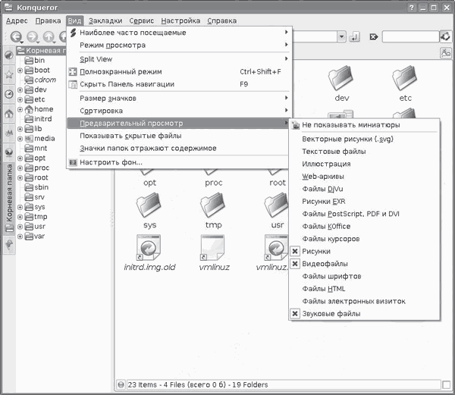The width and height of the screenshot is (455, 395).
Task: Click the search input field in toolbar
Action: point(409,36)
